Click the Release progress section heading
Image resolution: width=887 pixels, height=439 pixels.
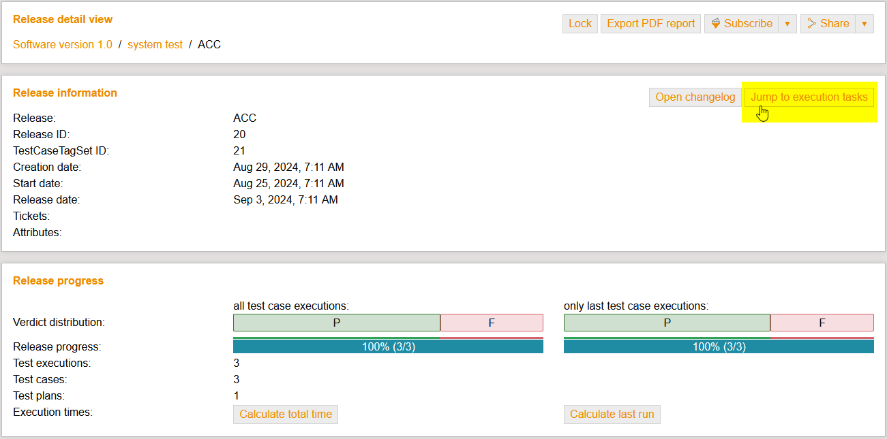point(59,281)
